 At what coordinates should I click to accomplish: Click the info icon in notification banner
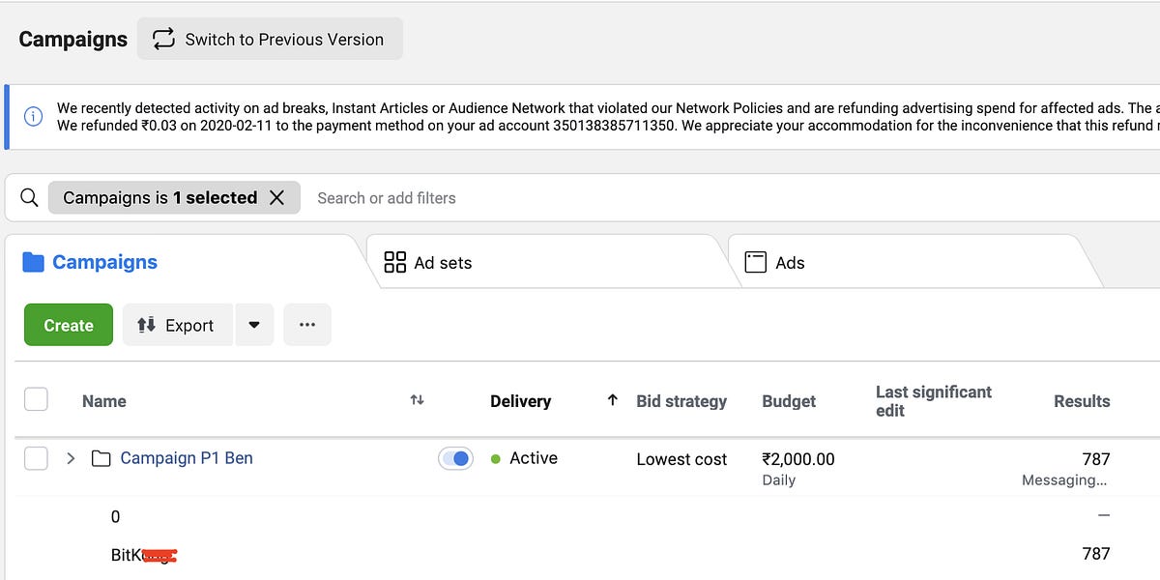[x=33, y=117]
